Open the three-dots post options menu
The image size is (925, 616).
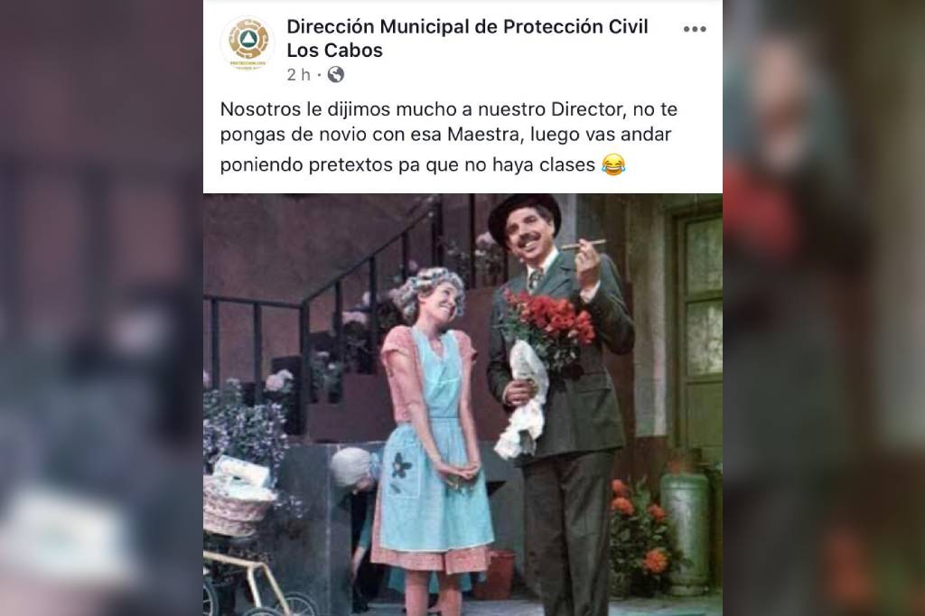695,29
